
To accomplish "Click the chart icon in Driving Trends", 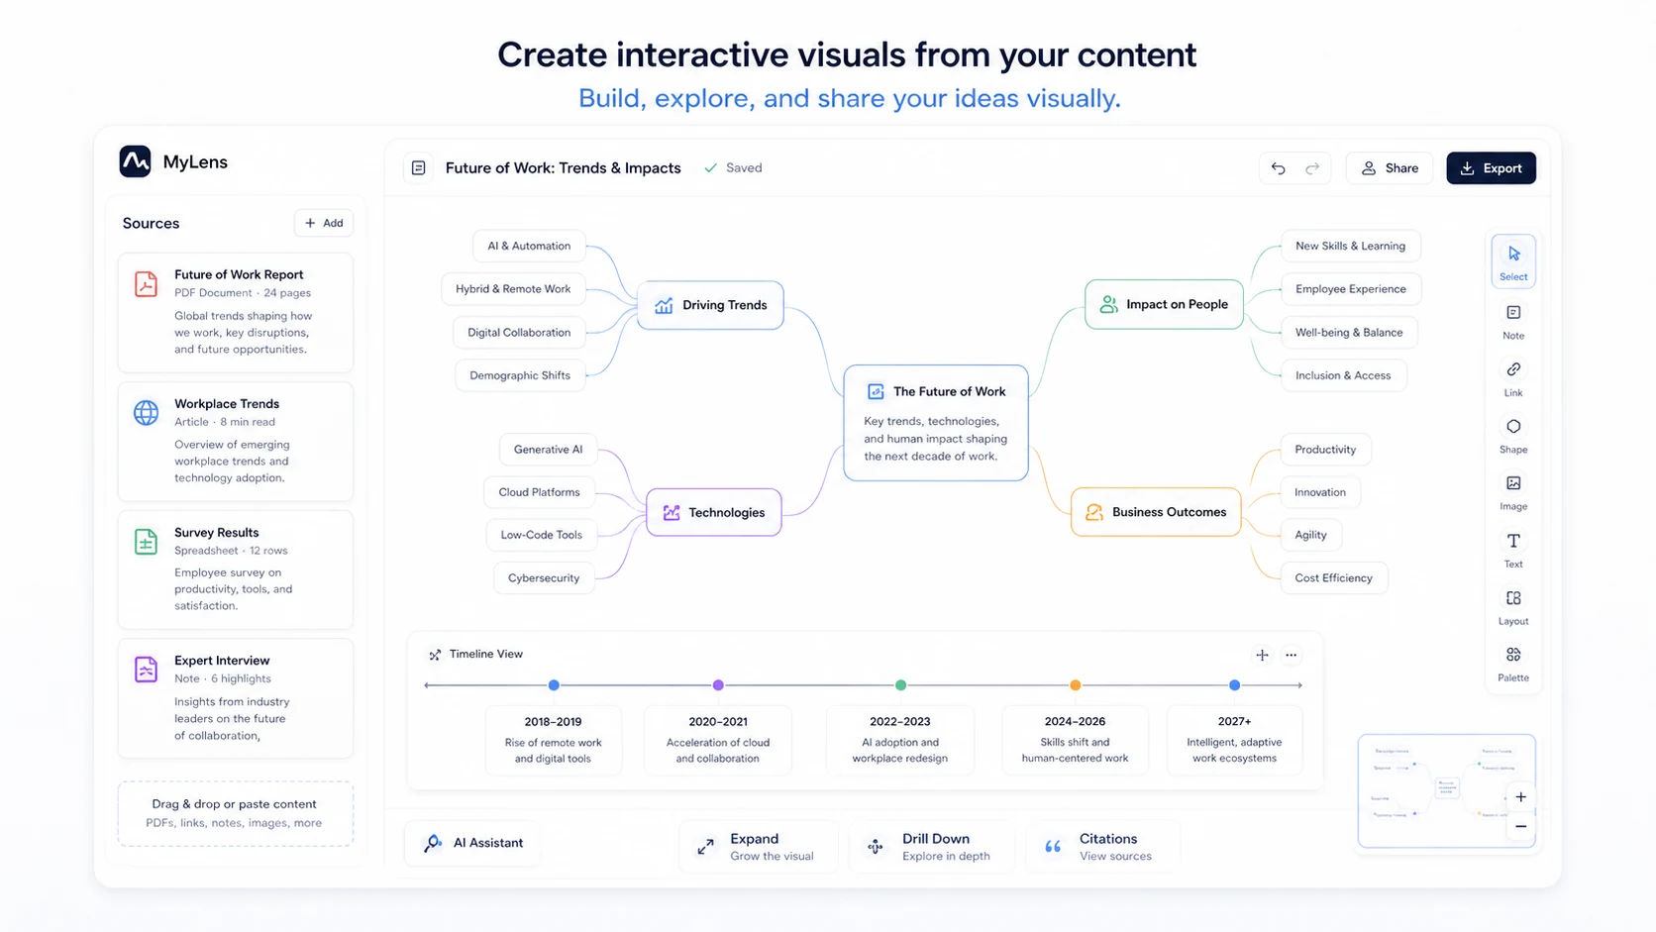I will tap(664, 305).
